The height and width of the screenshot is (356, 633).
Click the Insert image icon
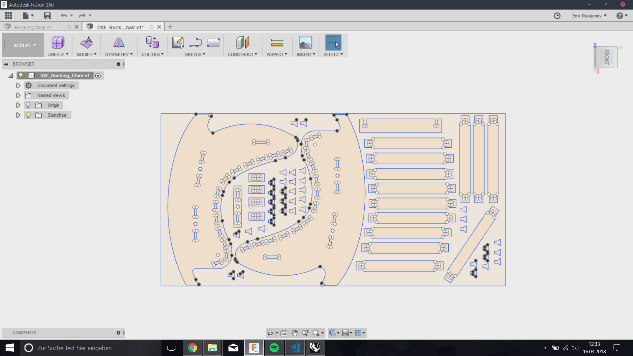click(306, 43)
